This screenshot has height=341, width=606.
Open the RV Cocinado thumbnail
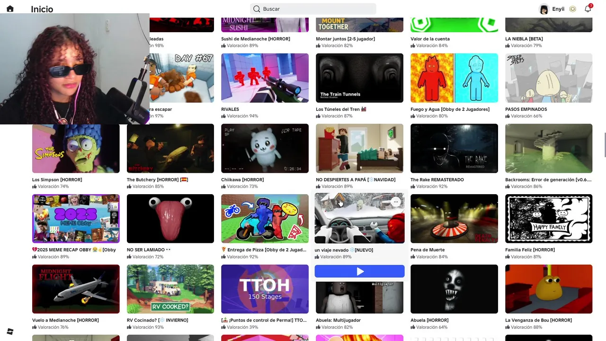[x=170, y=289]
